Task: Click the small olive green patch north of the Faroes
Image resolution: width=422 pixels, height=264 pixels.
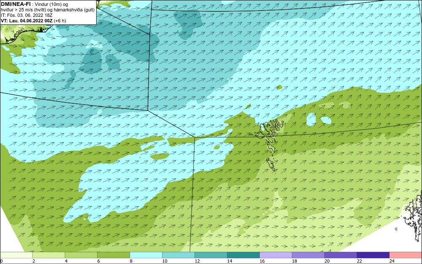Action: coord(280,87)
